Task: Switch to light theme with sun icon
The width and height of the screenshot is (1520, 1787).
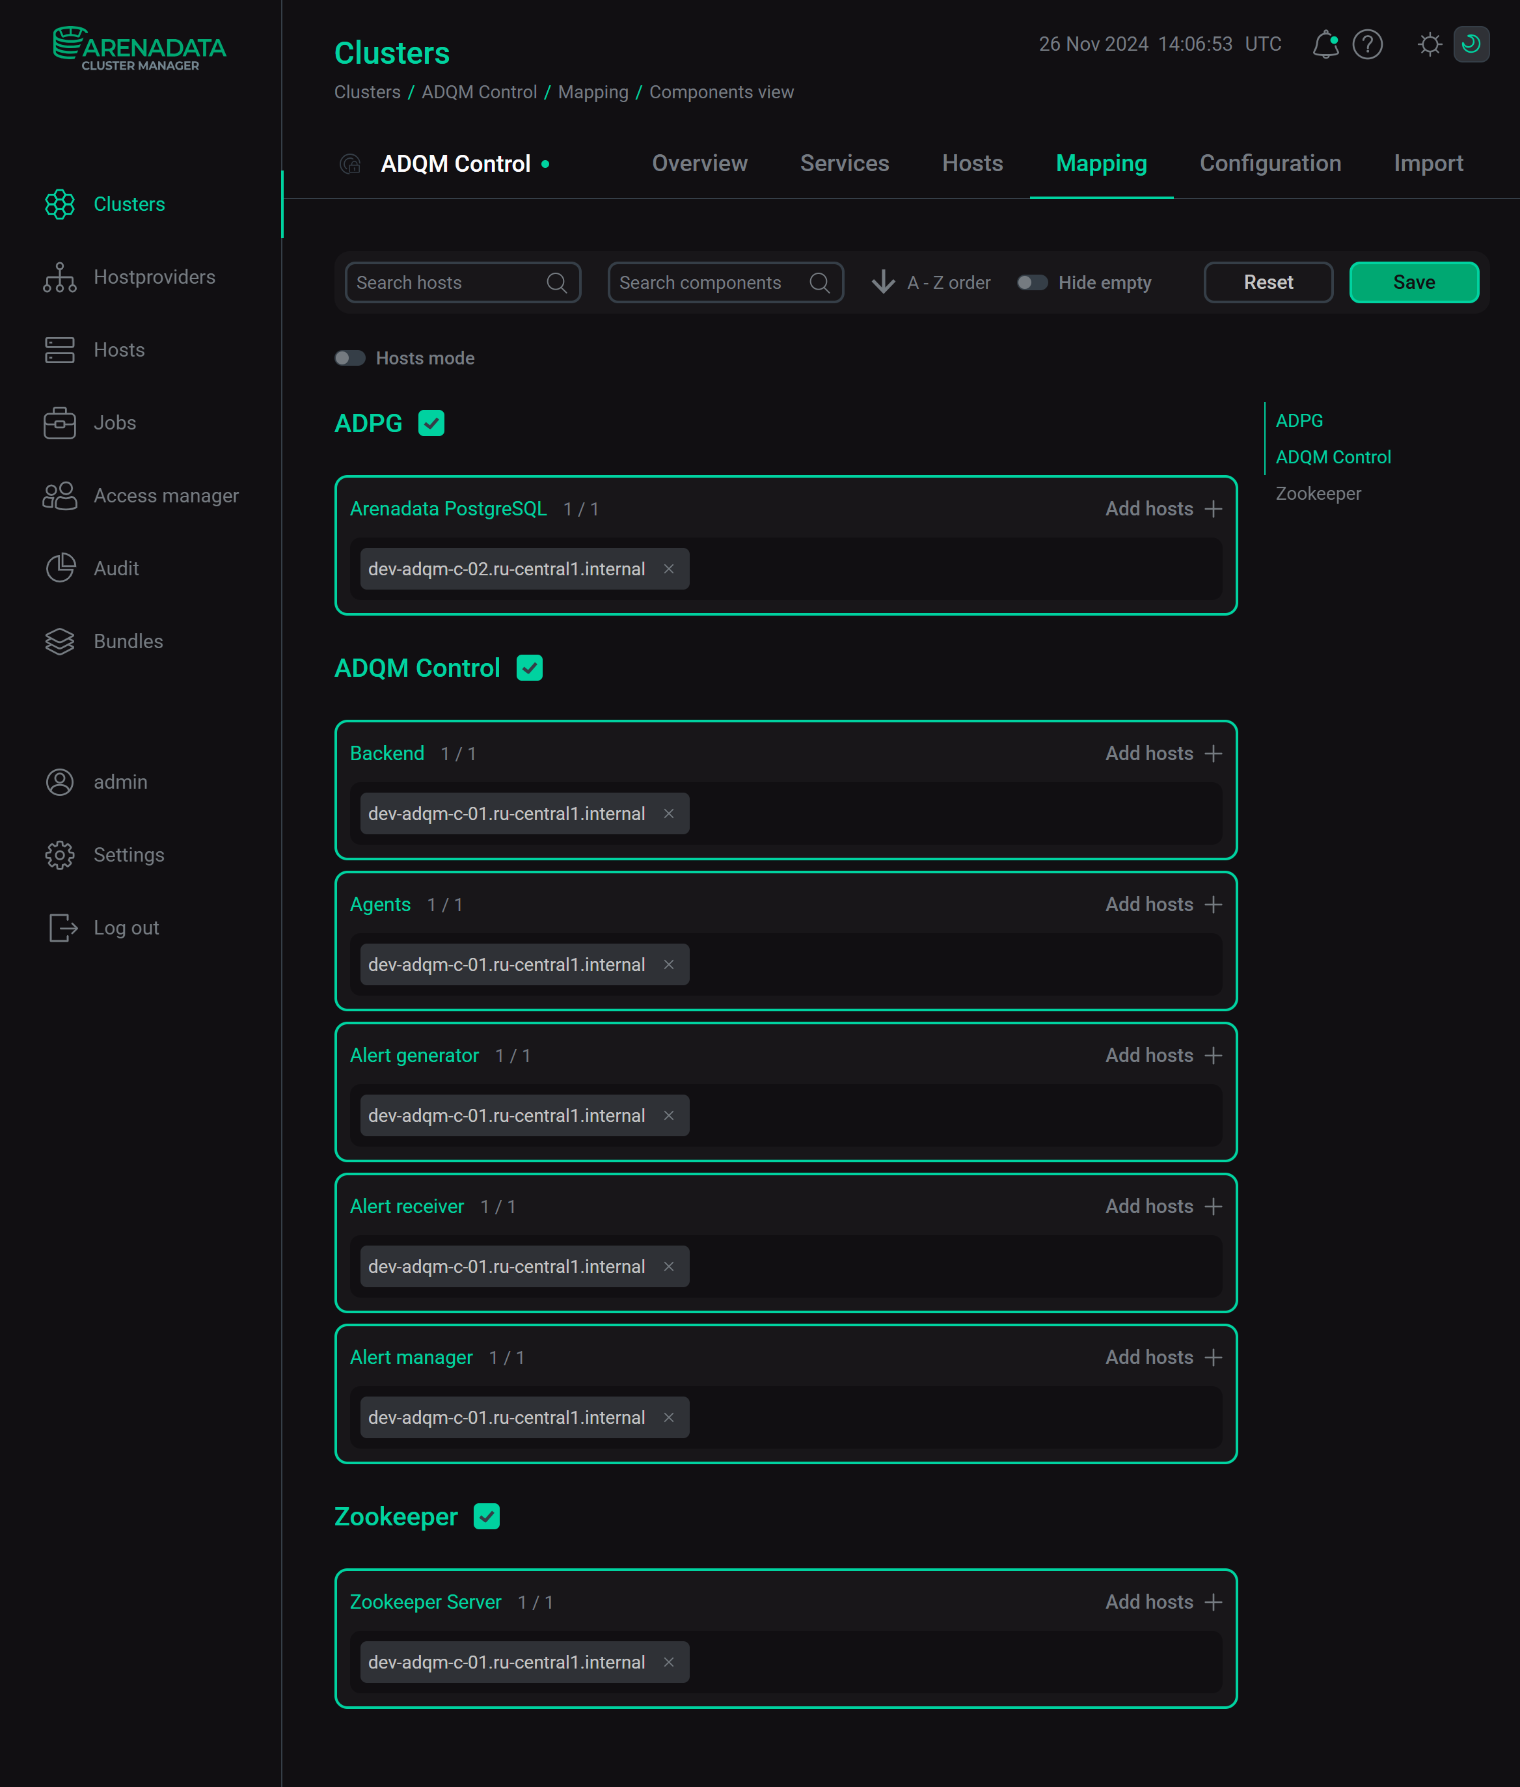Action: (x=1429, y=45)
